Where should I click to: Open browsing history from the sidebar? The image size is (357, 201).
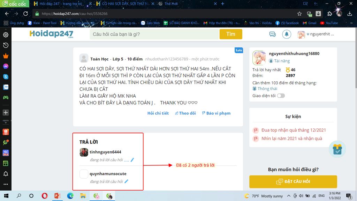(x=6, y=45)
